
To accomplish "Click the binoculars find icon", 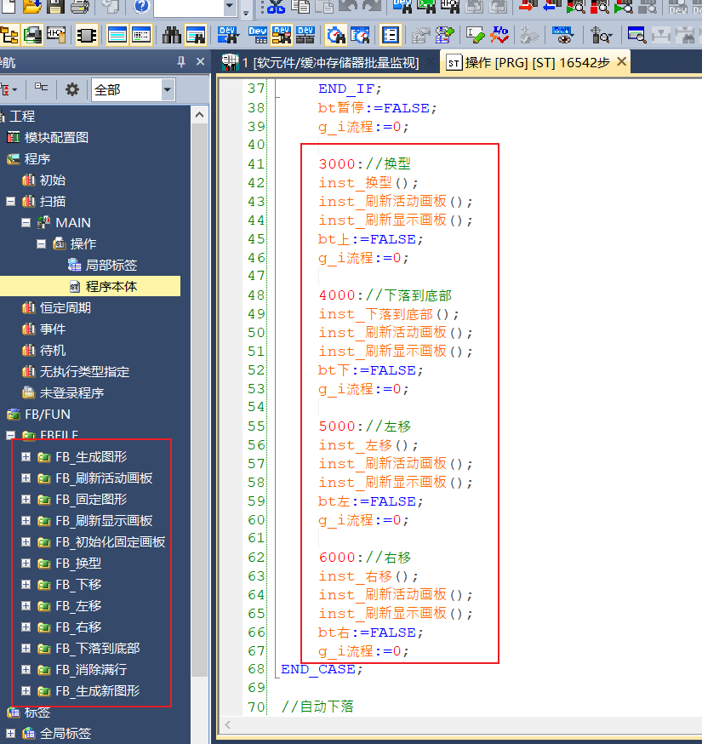I will click(x=172, y=36).
